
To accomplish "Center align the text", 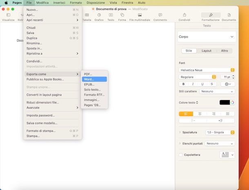I will pos(200,114).
